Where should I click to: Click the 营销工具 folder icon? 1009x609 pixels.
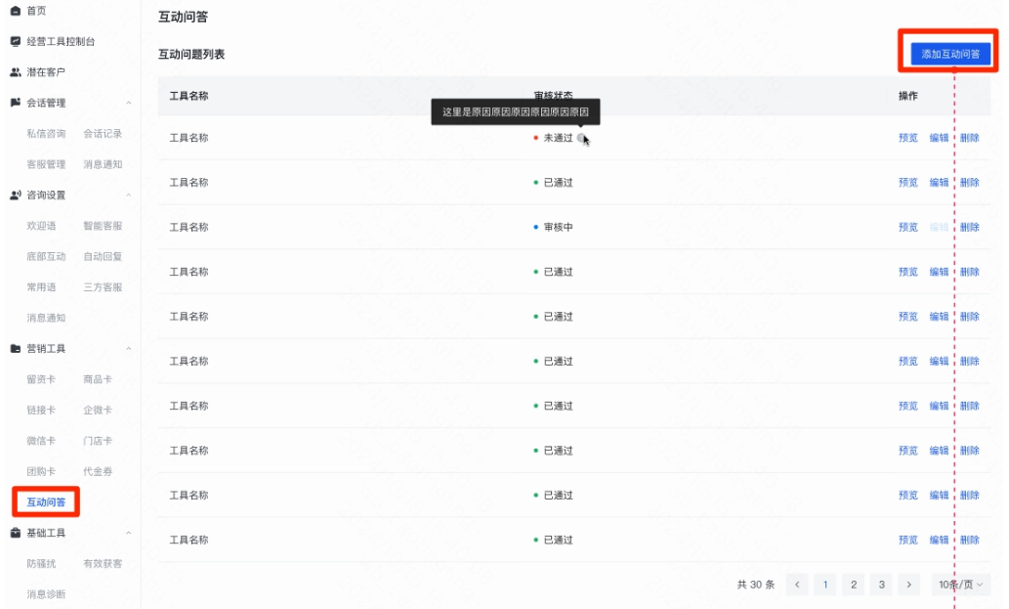click(x=15, y=348)
